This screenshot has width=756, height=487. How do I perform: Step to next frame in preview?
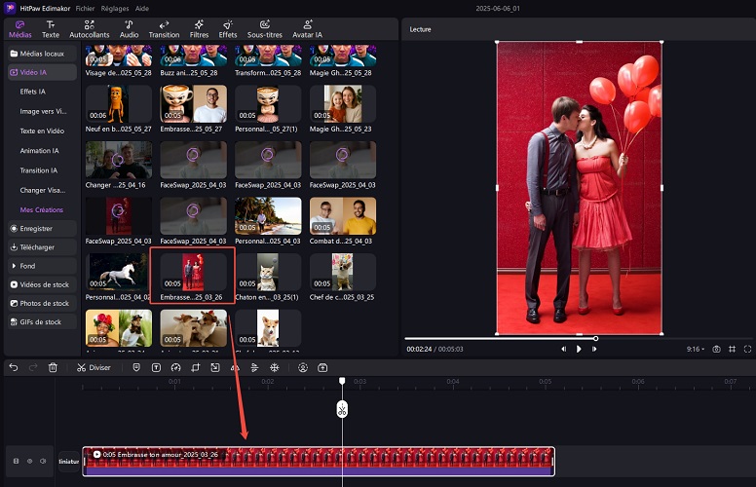[x=594, y=349]
